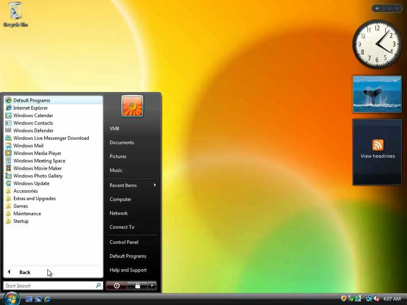Viewport: 407px width, 305px height.
Task: Click the Default Programs icon in the program list
Action: [x=8, y=100]
